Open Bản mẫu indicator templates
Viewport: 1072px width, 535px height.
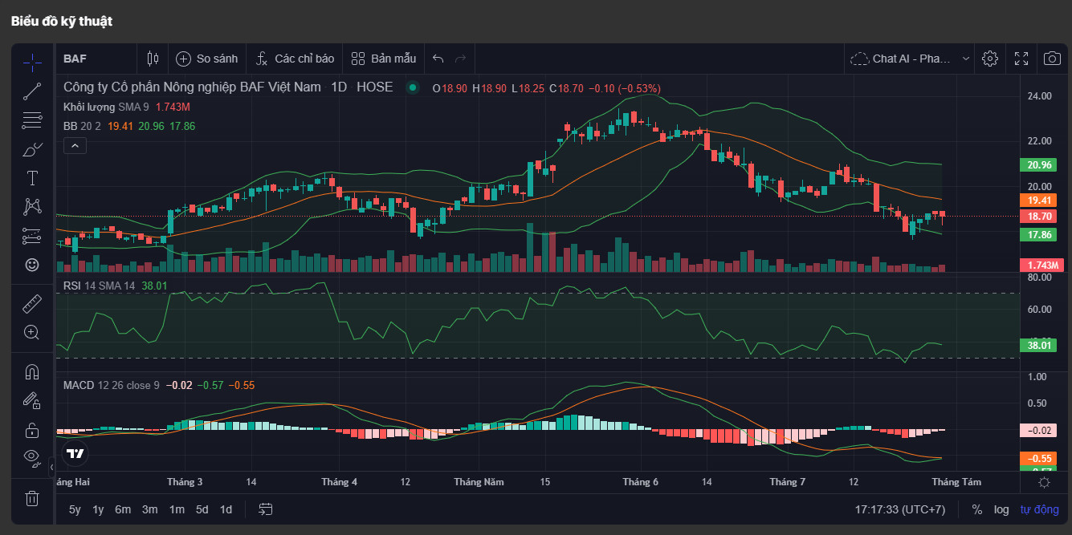click(384, 59)
